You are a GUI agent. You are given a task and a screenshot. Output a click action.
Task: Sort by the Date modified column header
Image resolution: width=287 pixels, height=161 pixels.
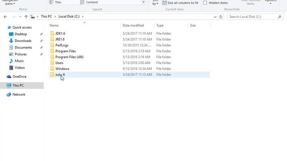[x=133, y=25]
